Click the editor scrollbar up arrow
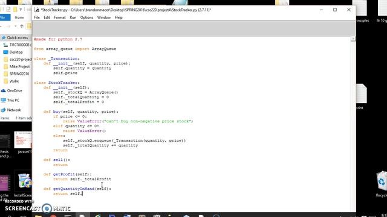 pyautogui.click(x=353, y=39)
